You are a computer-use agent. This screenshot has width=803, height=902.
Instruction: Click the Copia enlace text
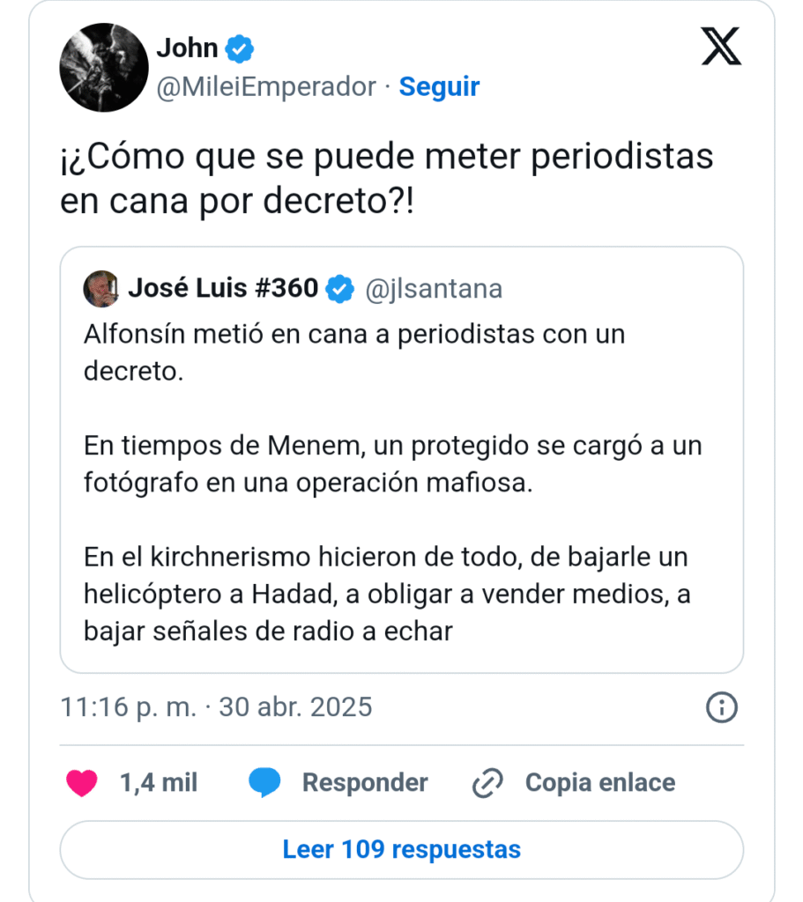point(600,782)
